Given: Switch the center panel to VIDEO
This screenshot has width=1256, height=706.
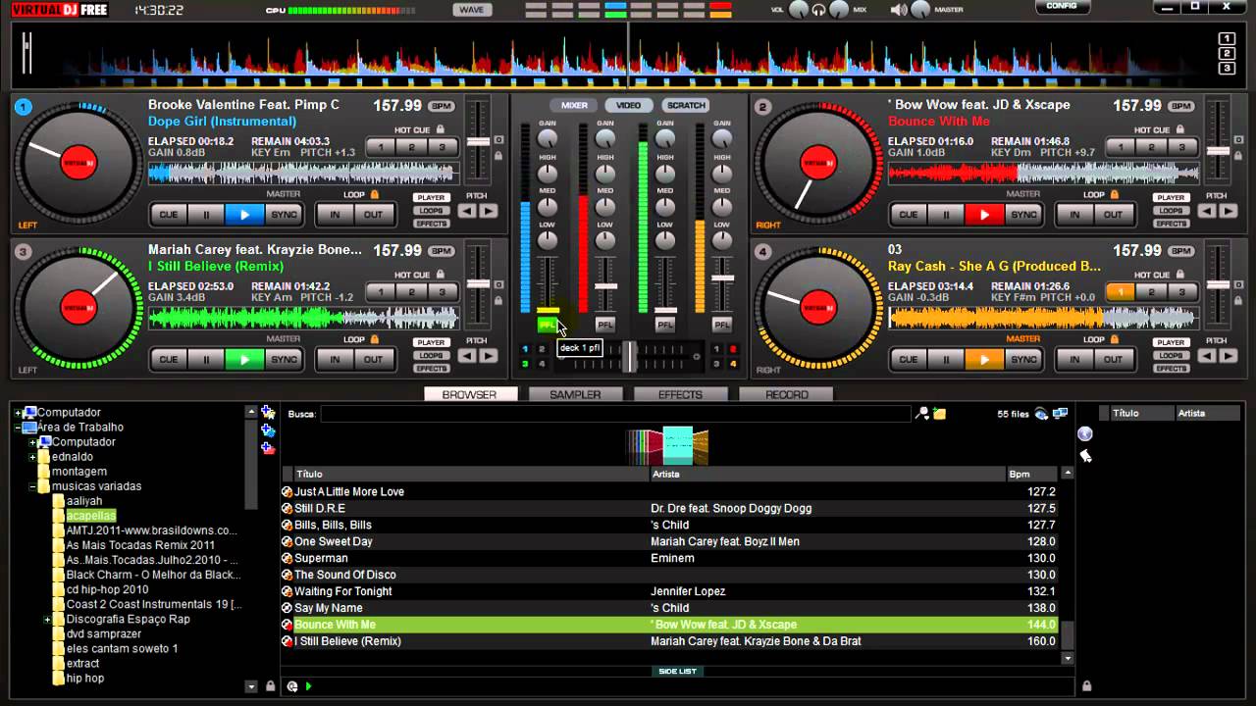Looking at the screenshot, I should pyautogui.click(x=629, y=105).
